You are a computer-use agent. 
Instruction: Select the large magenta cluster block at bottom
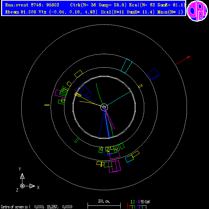pyautogui.click(x=115, y=167)
